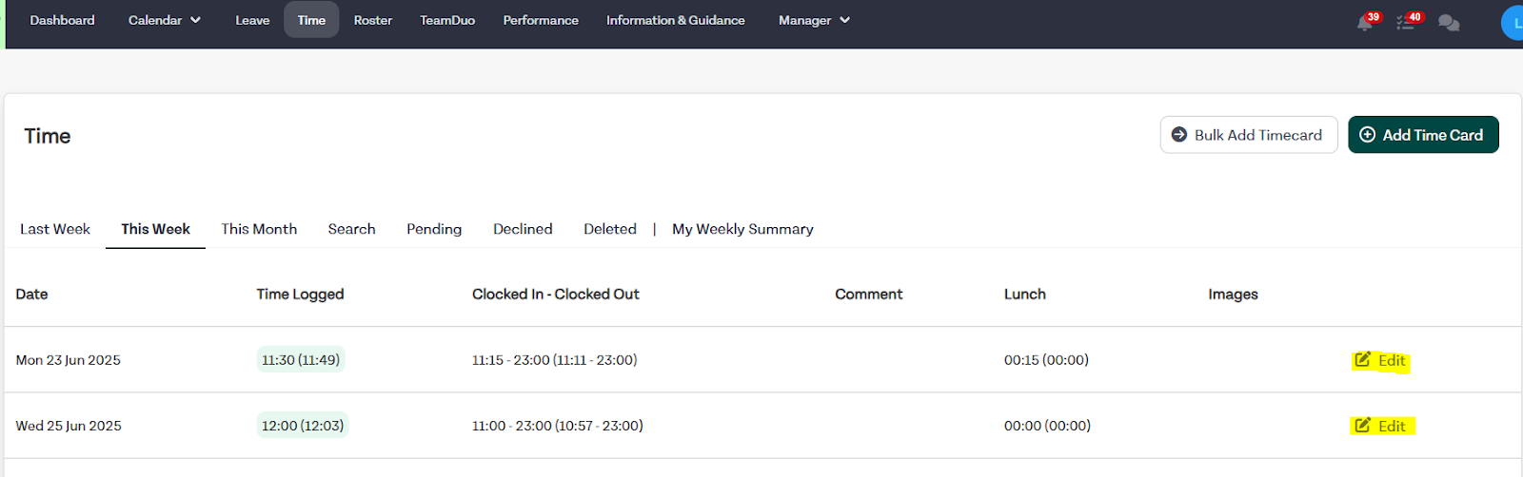Open the Pending timecards tab

[434, 229]
